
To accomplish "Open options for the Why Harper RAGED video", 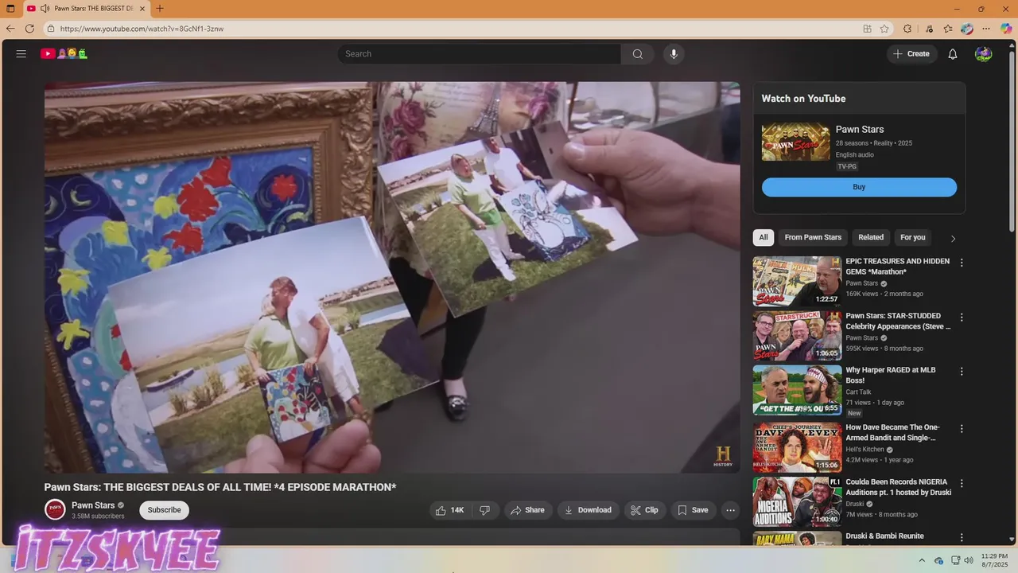I will 962,372.
